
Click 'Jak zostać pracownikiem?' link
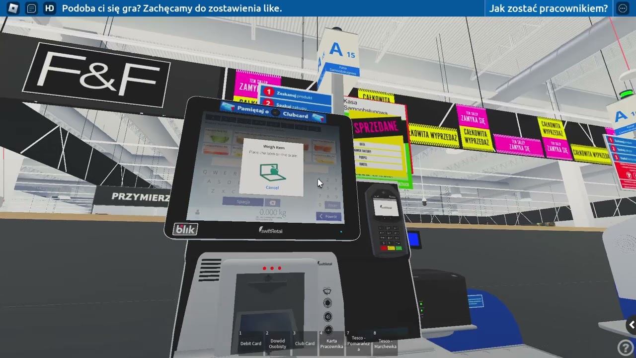549,8
